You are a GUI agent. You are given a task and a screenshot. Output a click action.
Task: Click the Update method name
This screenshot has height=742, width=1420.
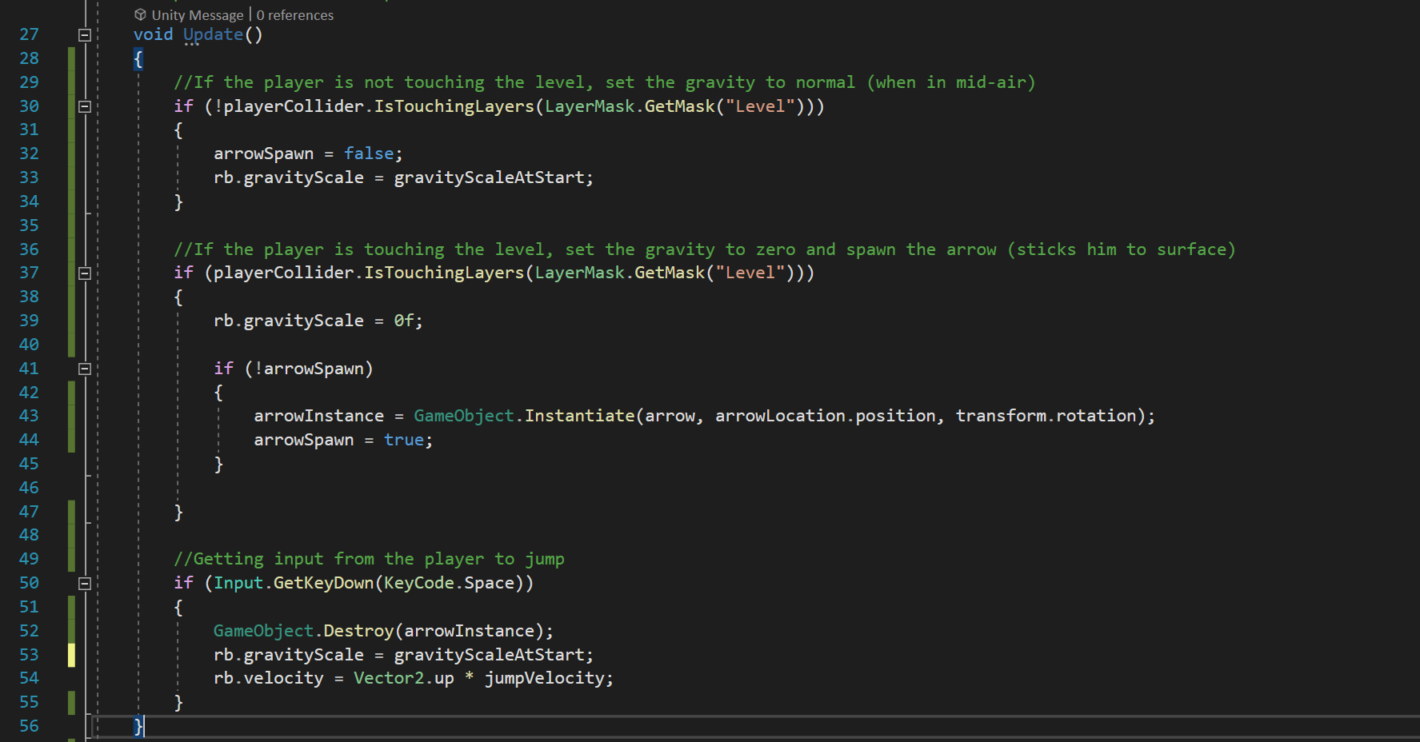click(x=213, y=34)
